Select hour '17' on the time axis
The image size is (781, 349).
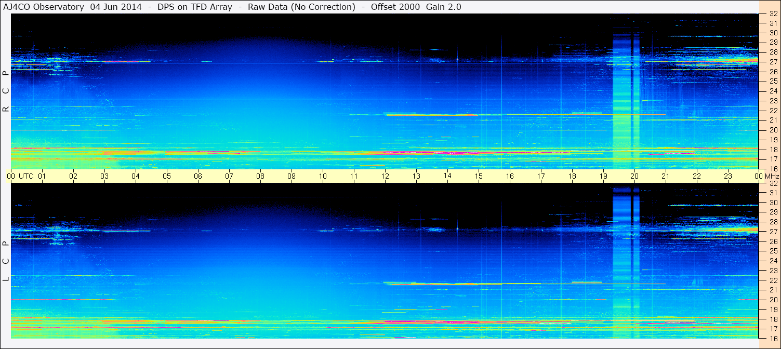tap(541, 176)
